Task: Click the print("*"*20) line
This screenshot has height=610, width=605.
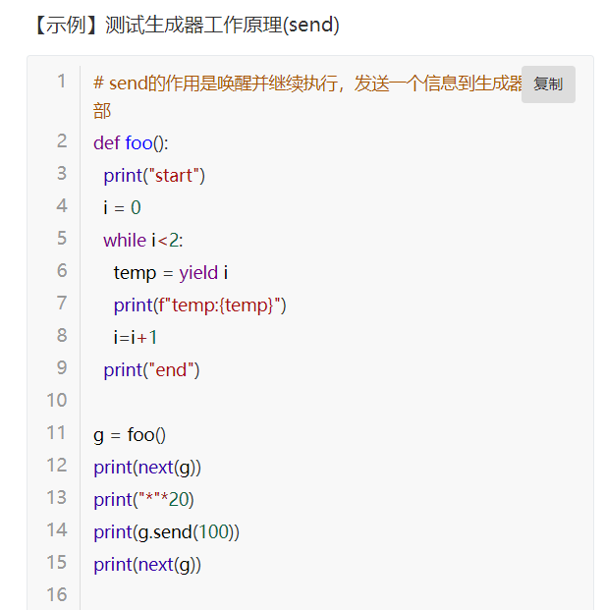Action: pos(143,500)
